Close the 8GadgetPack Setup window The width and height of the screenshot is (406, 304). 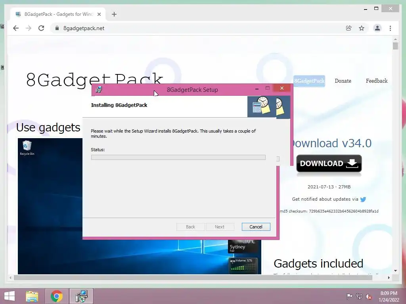(x=282, y=88)
